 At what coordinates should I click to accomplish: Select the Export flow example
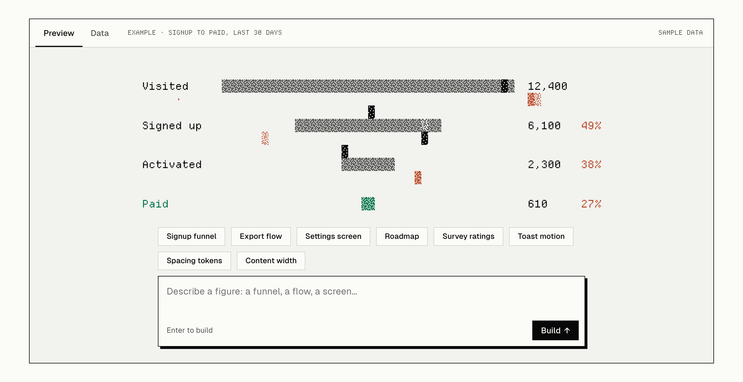tap(261, 236)
